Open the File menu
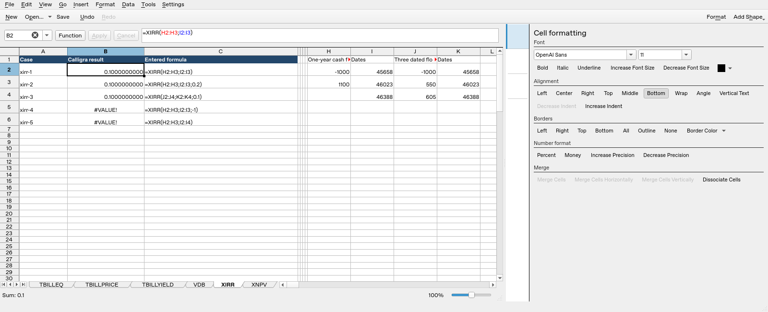Viewport: 768px width, 312px height. point(9,4)
